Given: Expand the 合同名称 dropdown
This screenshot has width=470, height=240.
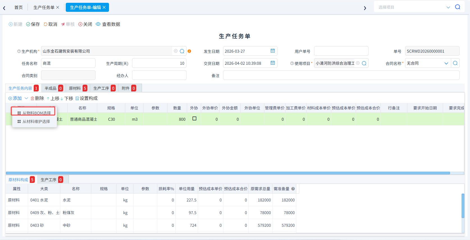Looking at the screenshot, I should tap(446, 63).
